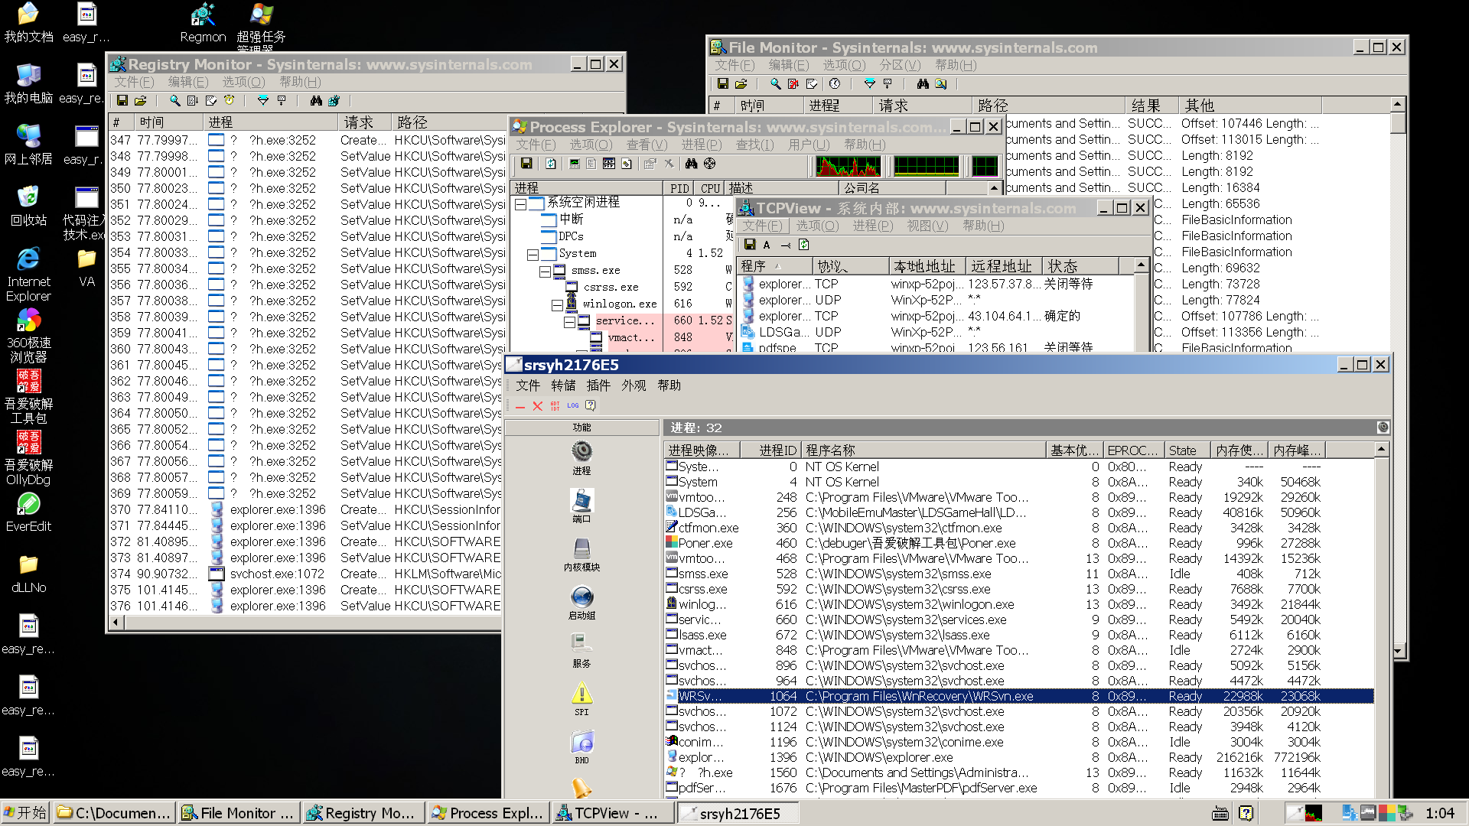Click File Monitor vertical scrollbar thumb
The height and width of the screenshot is (826, 1469).
[1398, 123]
